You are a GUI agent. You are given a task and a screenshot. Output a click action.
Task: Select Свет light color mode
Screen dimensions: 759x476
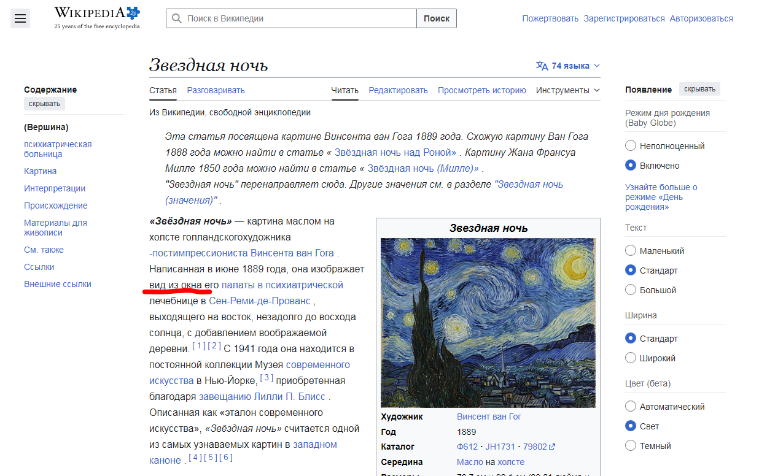(x=630, y=426)
